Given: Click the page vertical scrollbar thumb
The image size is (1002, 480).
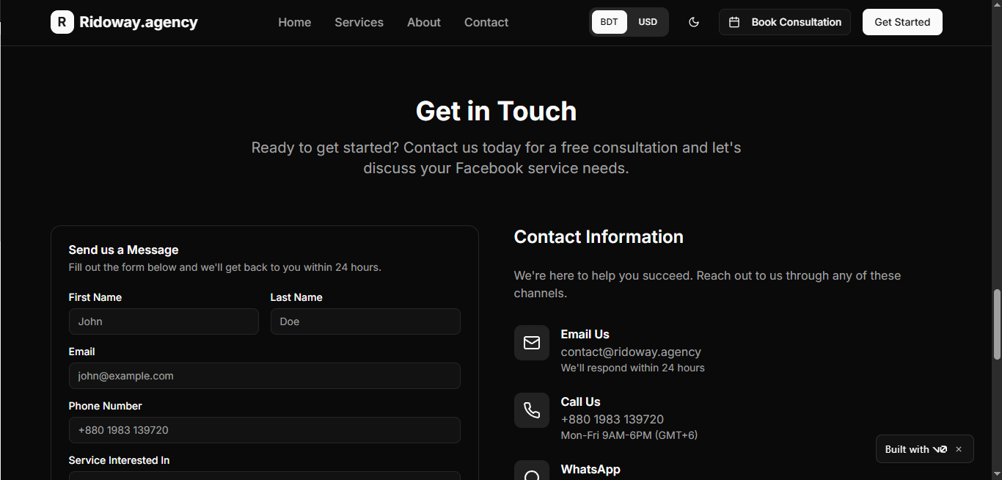Looking at the screenshot, I should 997,324.
